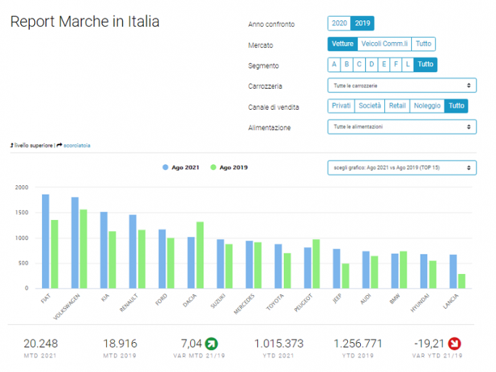Screen dimensions: 496x372
Task: Click the green upward arrow VAR MTD icon
Action: [x=211, y=344]
